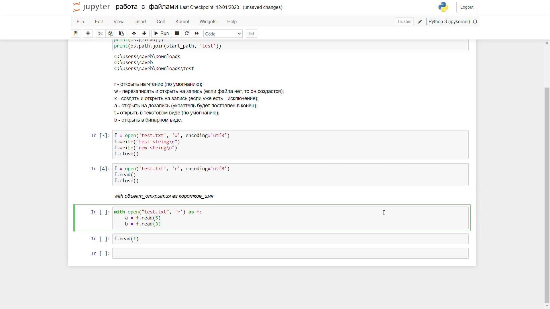
Task: Run the selected cell
Action: click(162, 33)
